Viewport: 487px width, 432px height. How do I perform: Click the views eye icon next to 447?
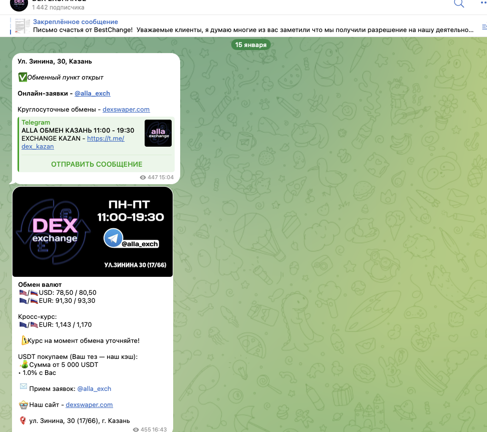(143, 177)
